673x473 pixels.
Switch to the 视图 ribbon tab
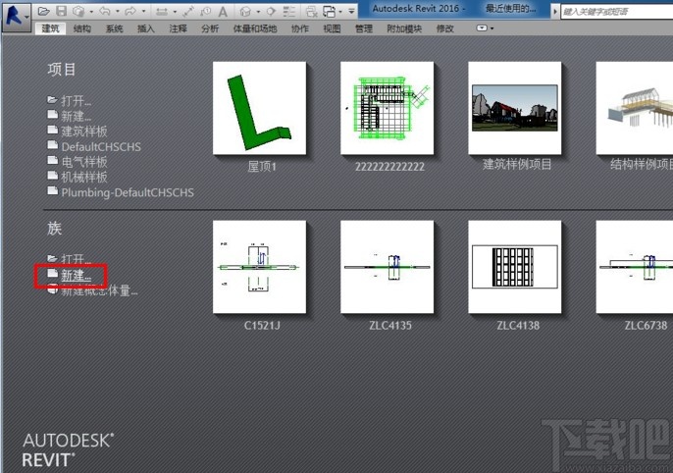pyautogui.click(x=332, y=28)
